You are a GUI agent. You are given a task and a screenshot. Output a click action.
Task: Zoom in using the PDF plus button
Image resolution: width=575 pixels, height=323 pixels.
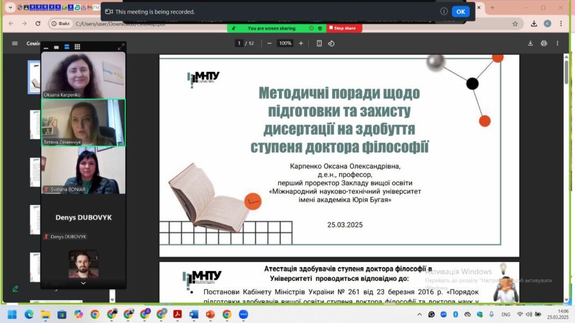(x=301, y=43)
